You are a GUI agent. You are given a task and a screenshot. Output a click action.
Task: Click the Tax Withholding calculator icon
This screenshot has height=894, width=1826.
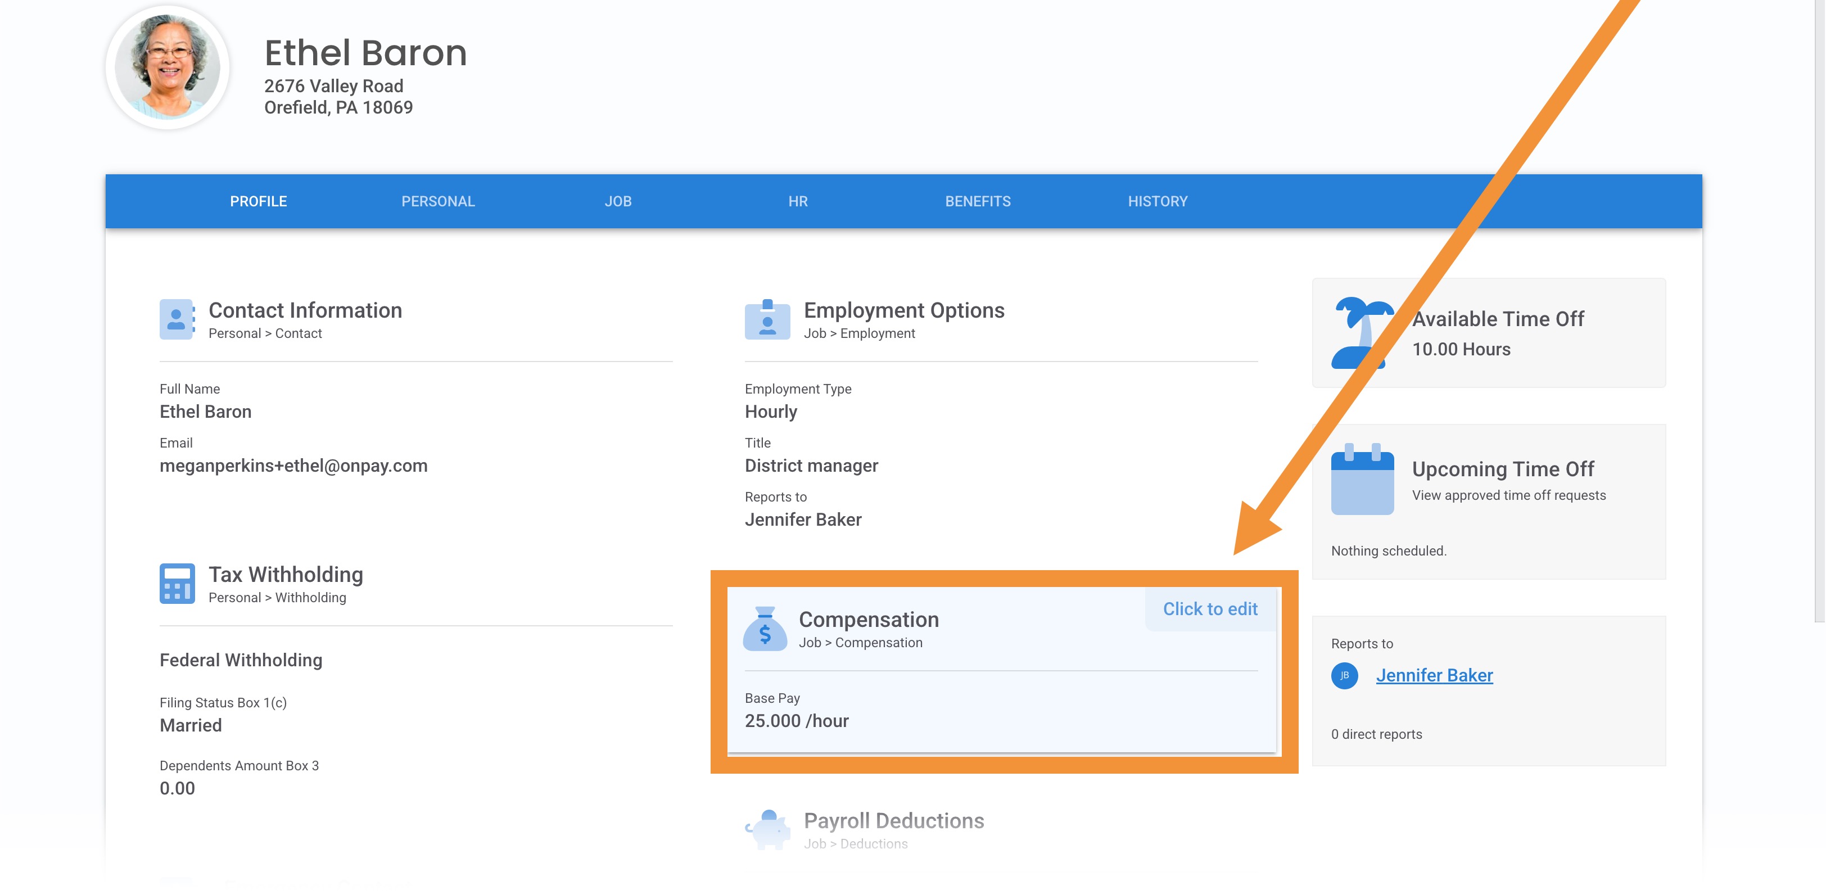click(x=177, y=584)
